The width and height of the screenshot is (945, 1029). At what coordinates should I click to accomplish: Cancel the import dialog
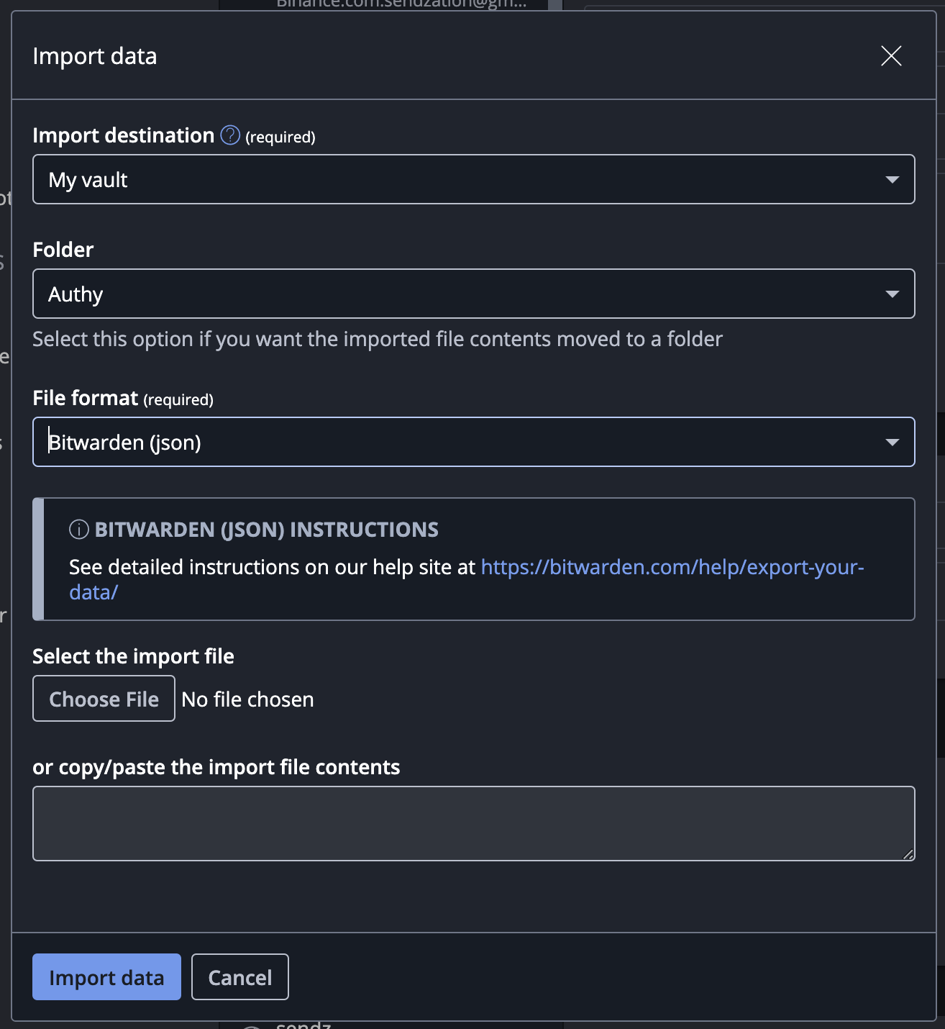pos(239,977)
